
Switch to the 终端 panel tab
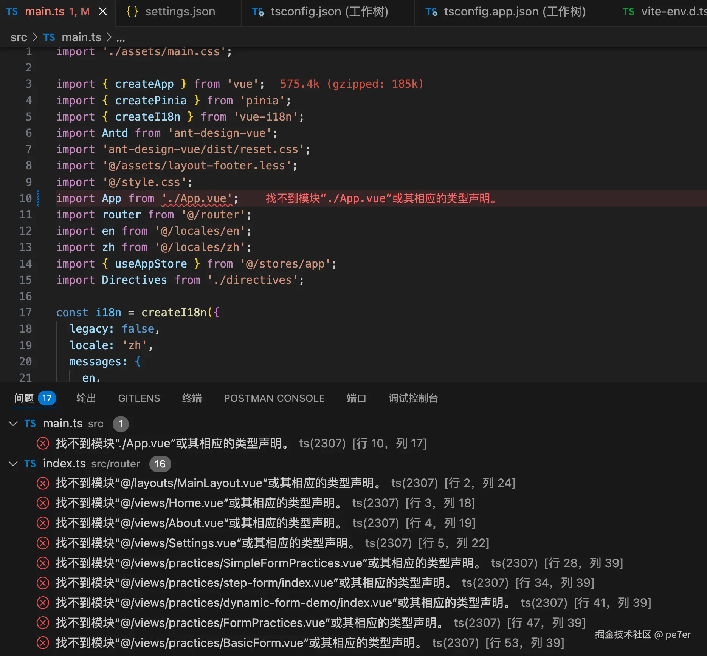(192, 398)
